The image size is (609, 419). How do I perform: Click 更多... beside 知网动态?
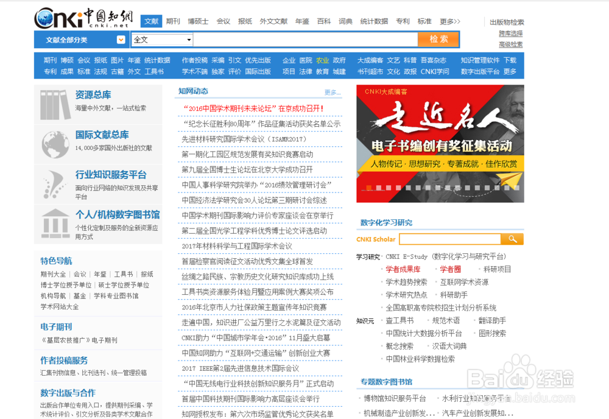click(333, 92)
